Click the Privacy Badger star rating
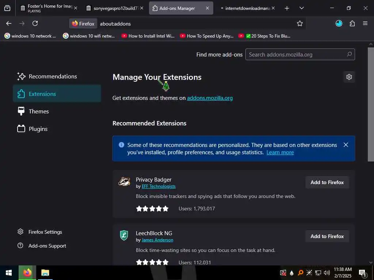The image size is (374, 280). 152,209
